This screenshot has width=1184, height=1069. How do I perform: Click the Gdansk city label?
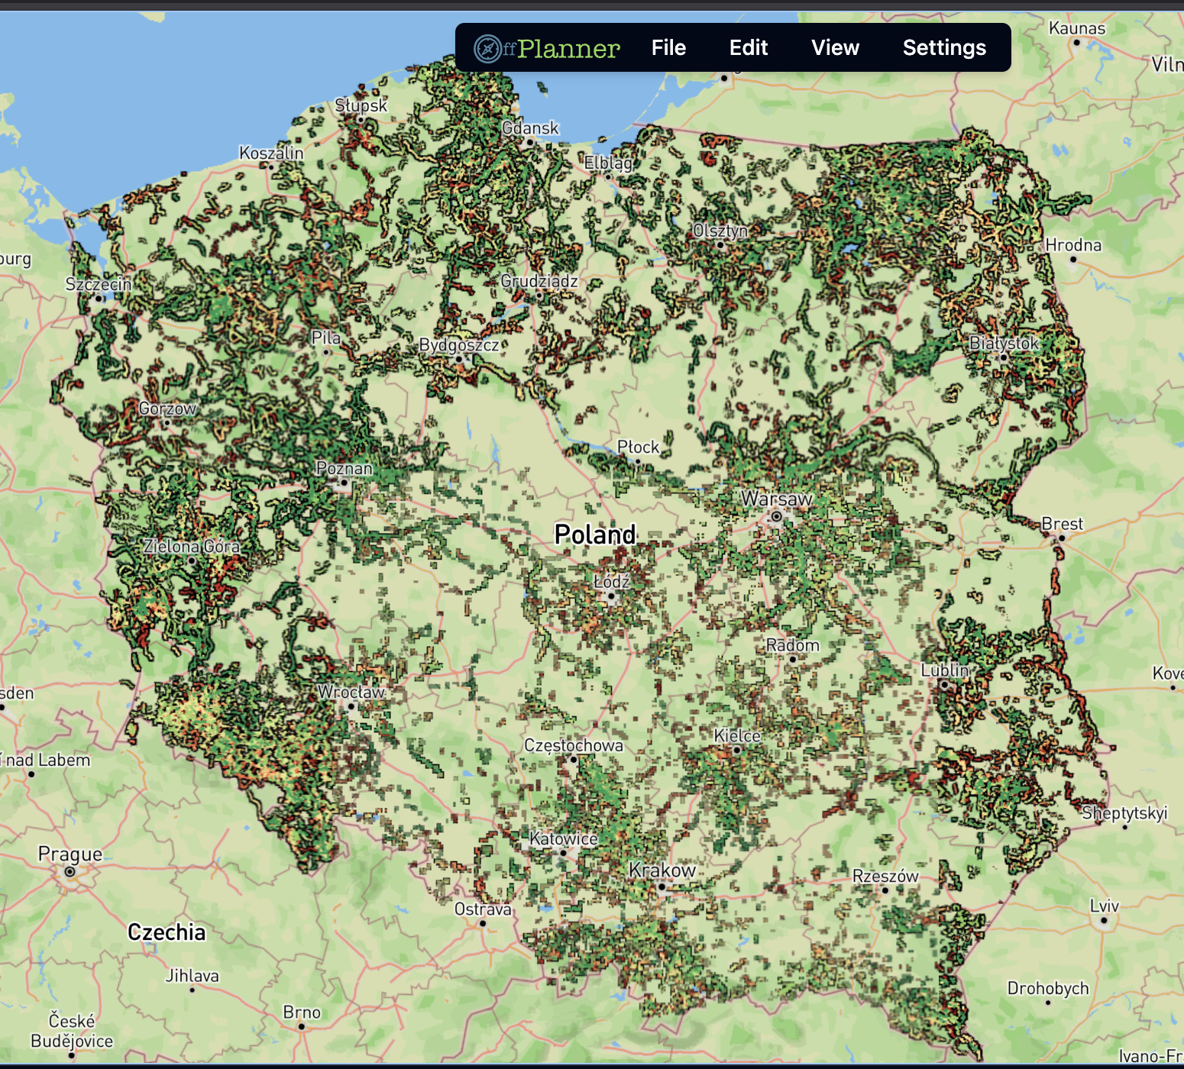[x=530, y=128]
